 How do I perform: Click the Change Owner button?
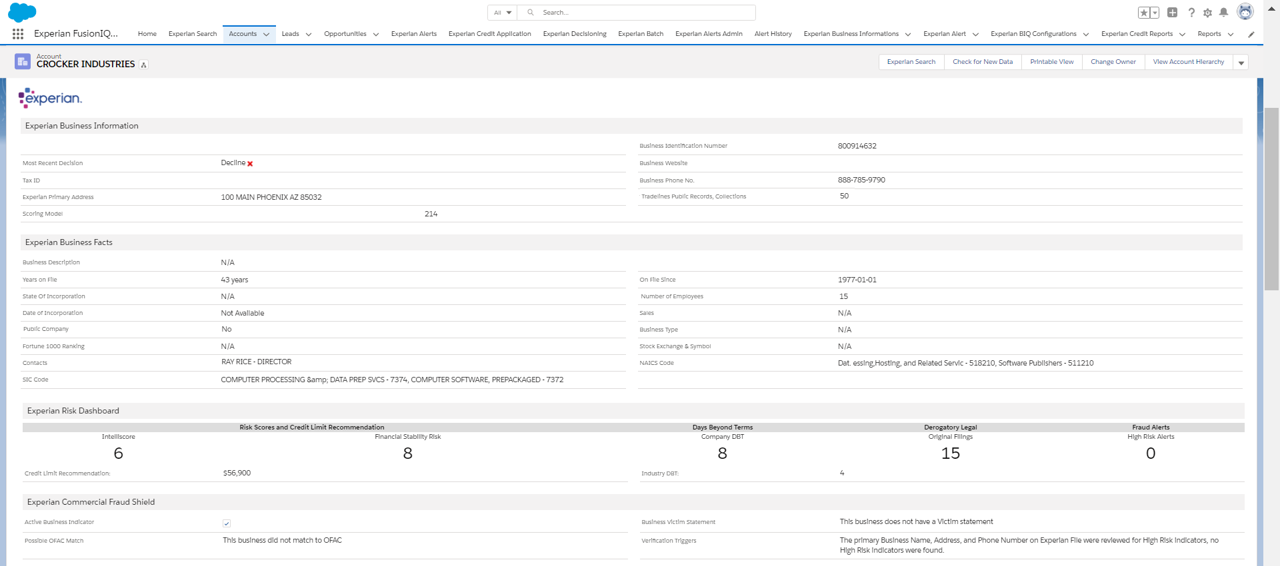pos(1113,62)
